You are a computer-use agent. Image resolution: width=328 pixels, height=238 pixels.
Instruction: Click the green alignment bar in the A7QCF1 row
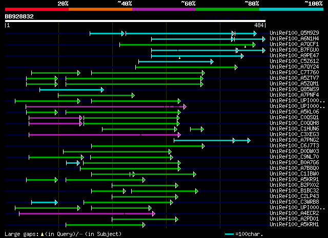click(x=188, y=45)
